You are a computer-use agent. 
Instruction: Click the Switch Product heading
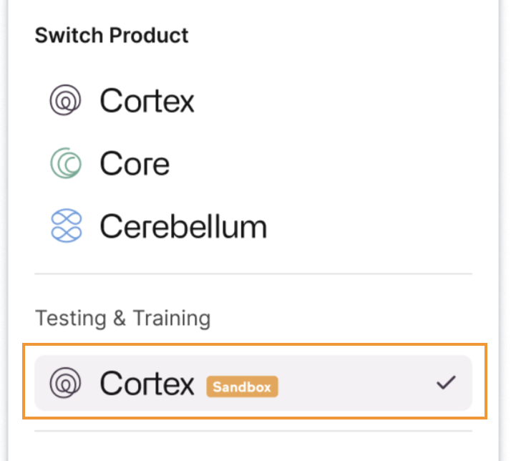click(x=112, y=35)
